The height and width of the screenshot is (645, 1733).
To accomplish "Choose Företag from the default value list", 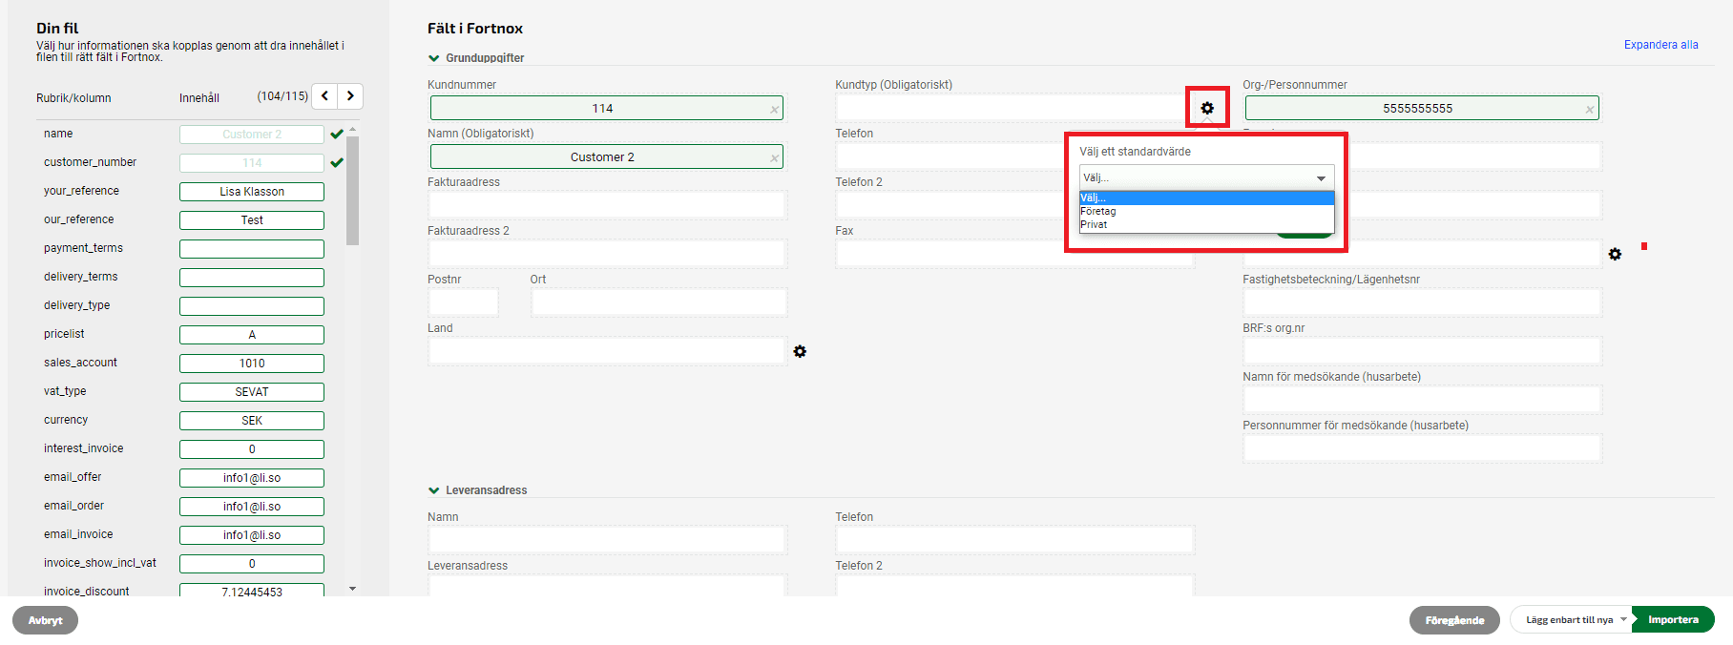I will pyautogui.click(x=1206, y=212).
